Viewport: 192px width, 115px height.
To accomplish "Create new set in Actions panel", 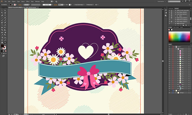I will point(183,25).
